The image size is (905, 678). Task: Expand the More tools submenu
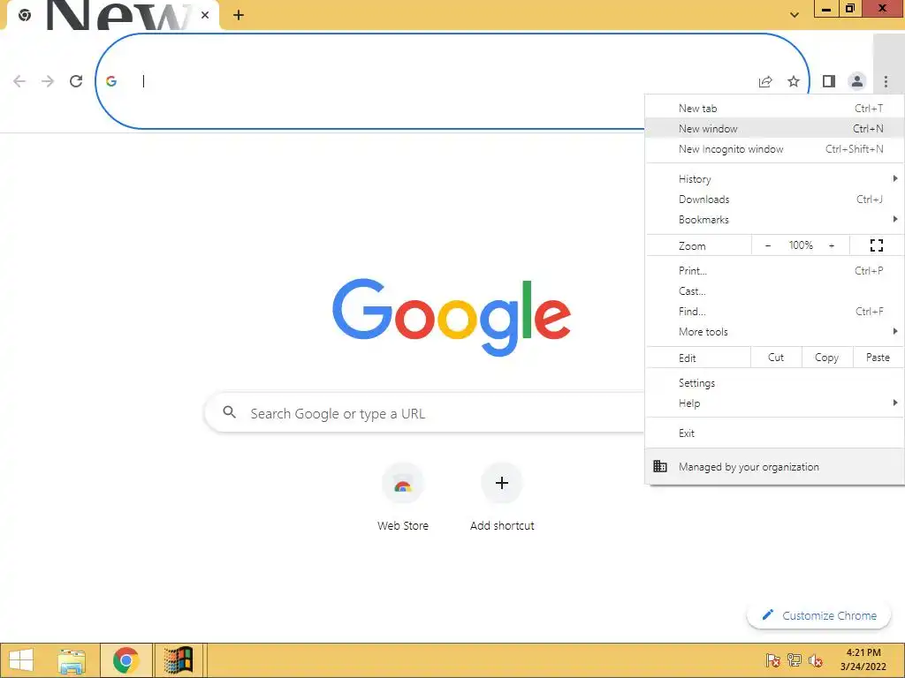click(774, 332)
